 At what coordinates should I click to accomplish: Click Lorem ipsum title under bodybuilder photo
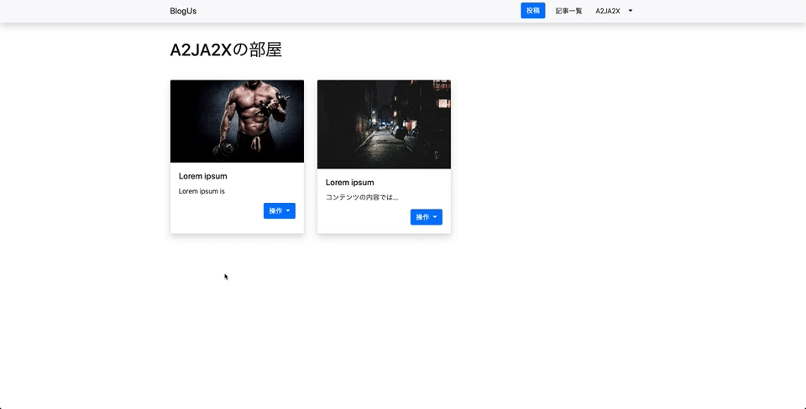click(202, 176)
